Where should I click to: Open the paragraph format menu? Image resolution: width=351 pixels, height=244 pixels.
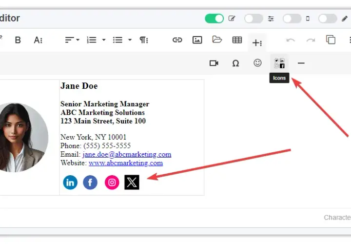[144, 40]
